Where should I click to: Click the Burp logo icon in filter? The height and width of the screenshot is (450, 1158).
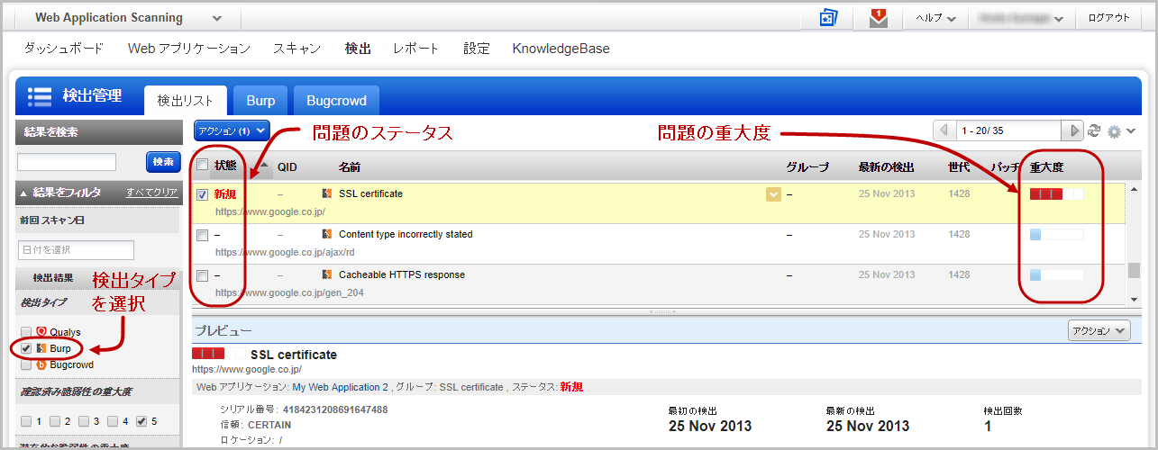tap(41, 348)
